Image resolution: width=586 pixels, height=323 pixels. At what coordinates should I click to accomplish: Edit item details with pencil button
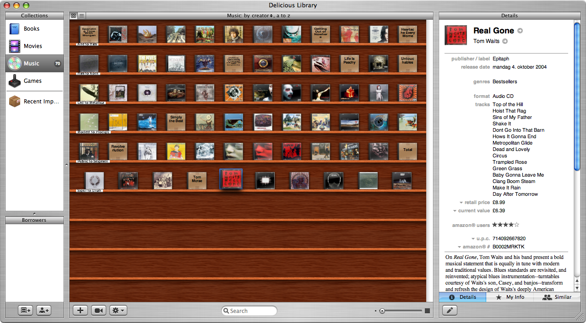pos(450,311)
